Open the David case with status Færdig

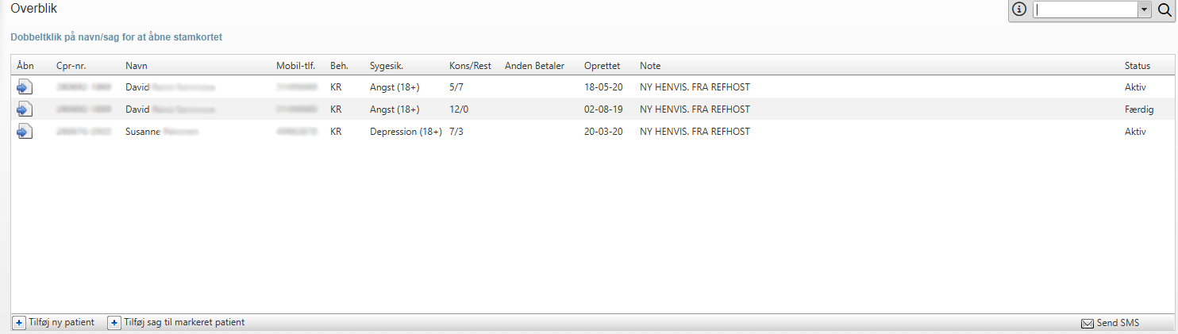[25, 109]
